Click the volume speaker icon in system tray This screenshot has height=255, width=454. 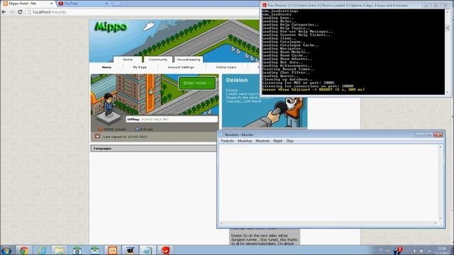(414, 251)
